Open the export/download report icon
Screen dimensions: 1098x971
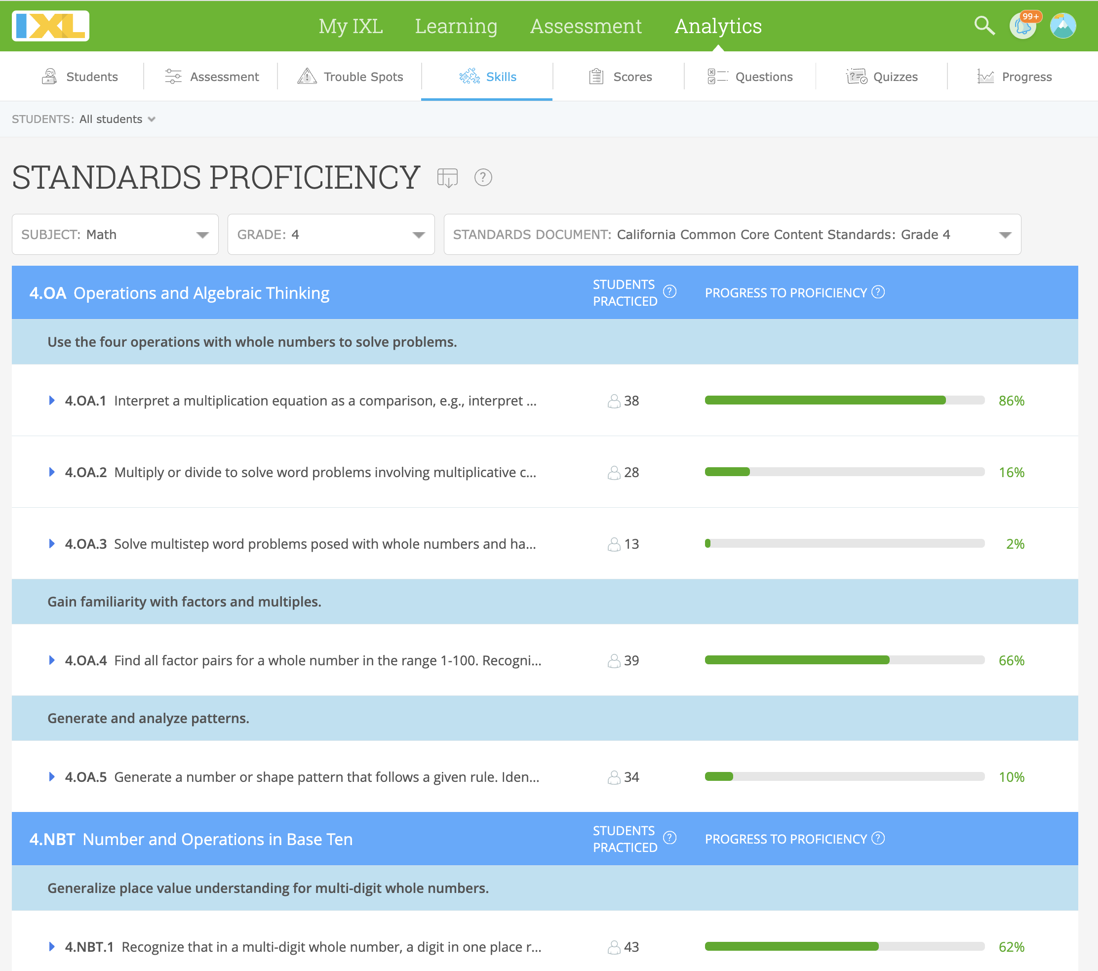pyautogui.click(x=447, y=177)
